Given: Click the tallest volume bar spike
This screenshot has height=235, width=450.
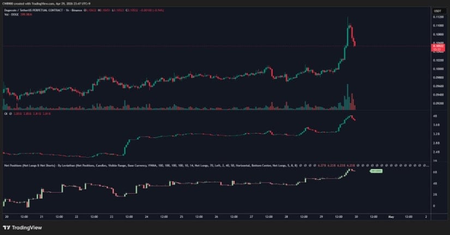Looking at the screenshot, I should coord(347,97).
